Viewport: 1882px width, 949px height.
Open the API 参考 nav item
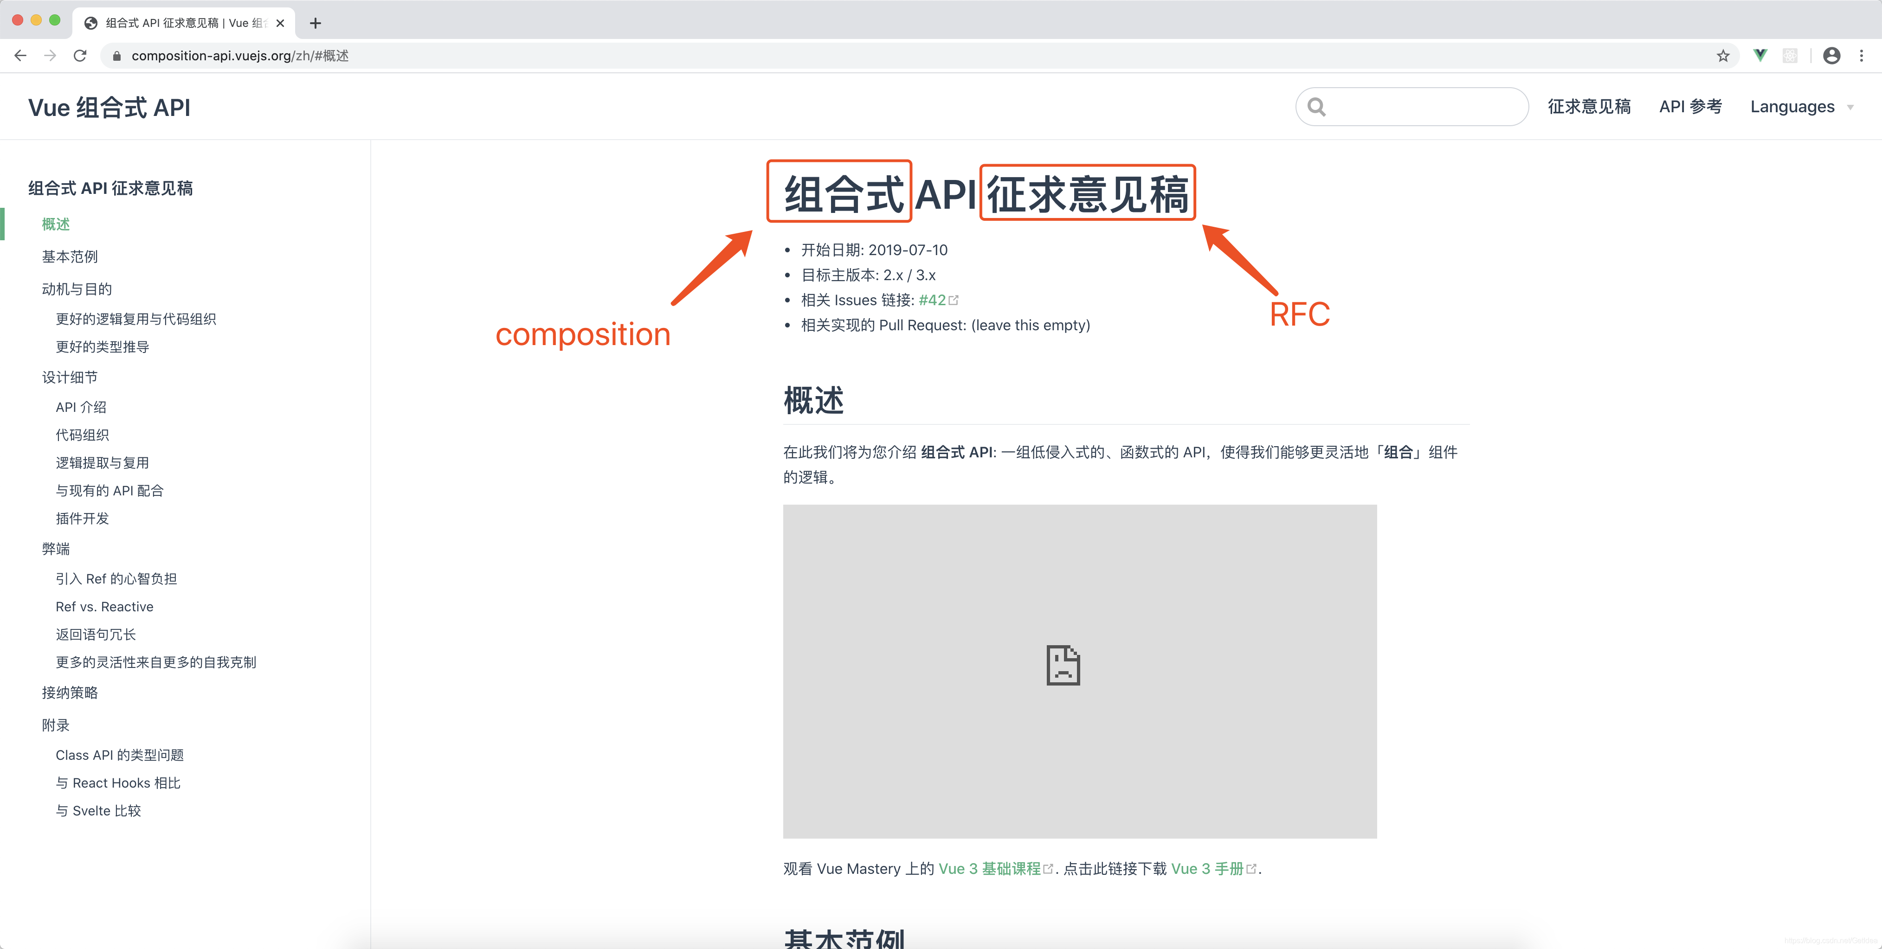click(x=1690, y=107)
